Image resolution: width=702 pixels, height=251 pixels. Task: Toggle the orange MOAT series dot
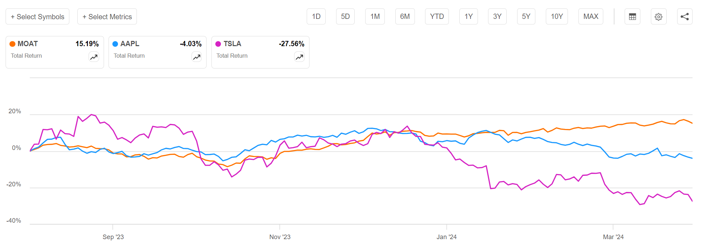pyautogui.click(x=12, y=43)
